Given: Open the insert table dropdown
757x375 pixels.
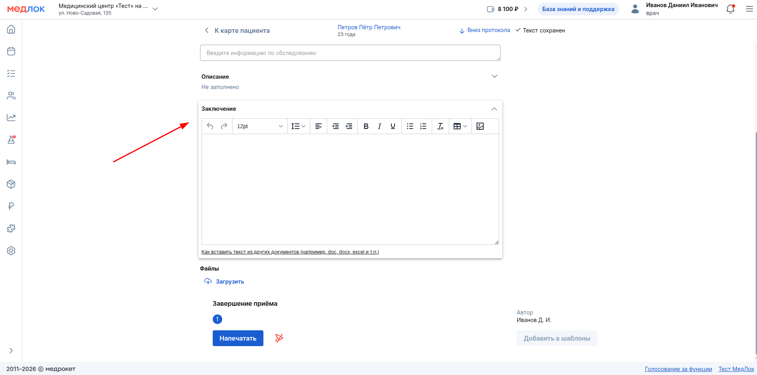Looking at the screenshot, I should click(460, 126).
